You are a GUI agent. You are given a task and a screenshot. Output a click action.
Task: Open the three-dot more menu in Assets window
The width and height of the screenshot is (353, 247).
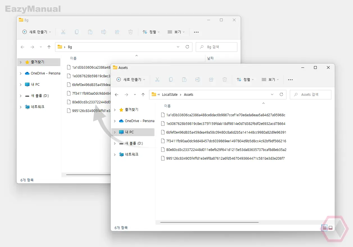tap(290, 80)
